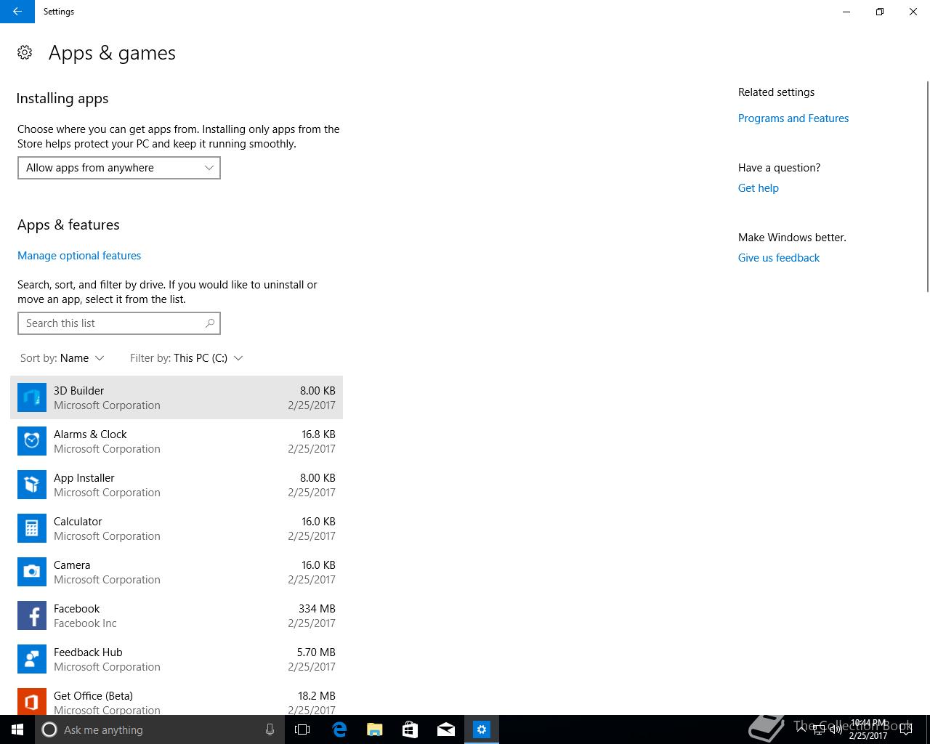Image resolution: width=930 pixels, height=744 pixels.
Task: Click the Get Office (Beta) icon
Action: [x=32, y=702]
